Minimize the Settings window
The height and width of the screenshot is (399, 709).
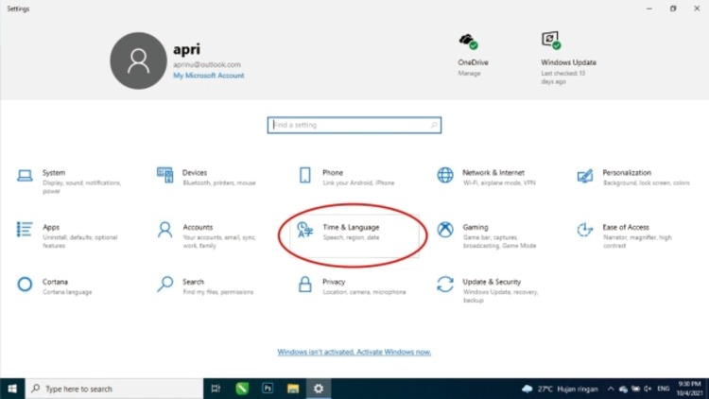coord(649,9)
